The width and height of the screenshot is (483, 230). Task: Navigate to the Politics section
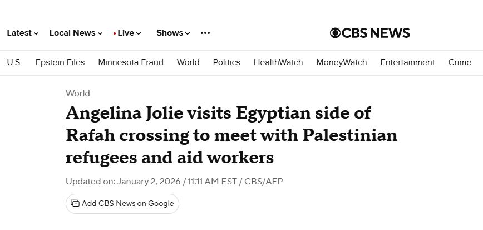226,62
